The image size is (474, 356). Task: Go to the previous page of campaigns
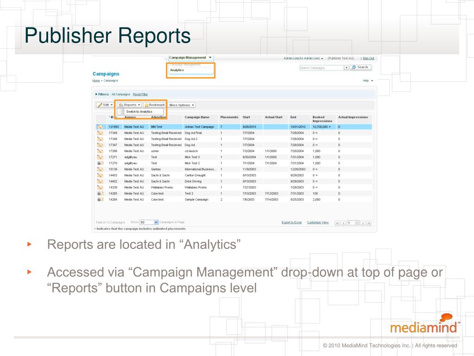pyautogui.click(x=343, y=223)
